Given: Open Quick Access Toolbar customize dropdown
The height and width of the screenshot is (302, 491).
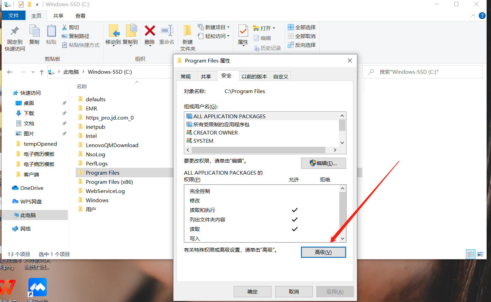Looking at the screenshot, I should point(37,4).
